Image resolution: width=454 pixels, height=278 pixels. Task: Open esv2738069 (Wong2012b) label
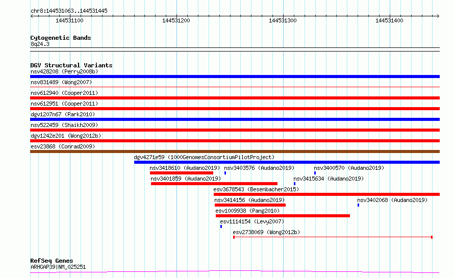pyautogui.click(x=266, y=232)
